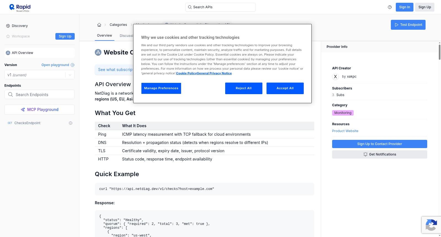Click the Open playground link
Screen dimensions: 441x237
pos(58,65)
